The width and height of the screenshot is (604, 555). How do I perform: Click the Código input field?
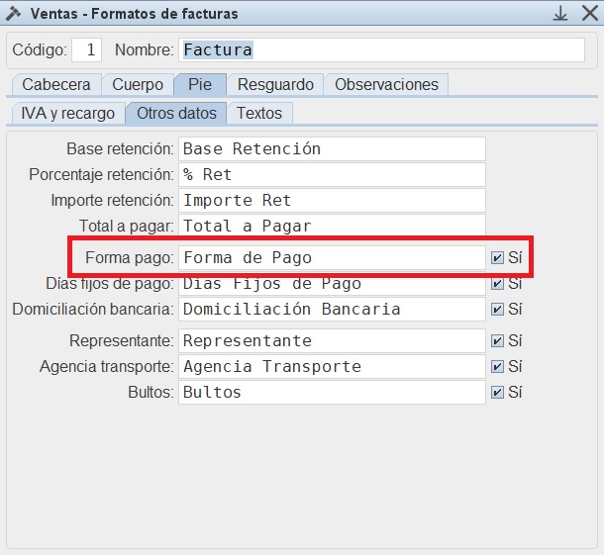[87, 49]
